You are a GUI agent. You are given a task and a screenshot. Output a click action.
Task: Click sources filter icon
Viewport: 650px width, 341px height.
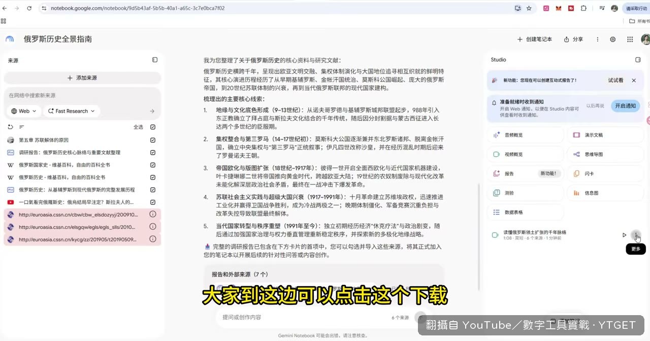[22, 127]
